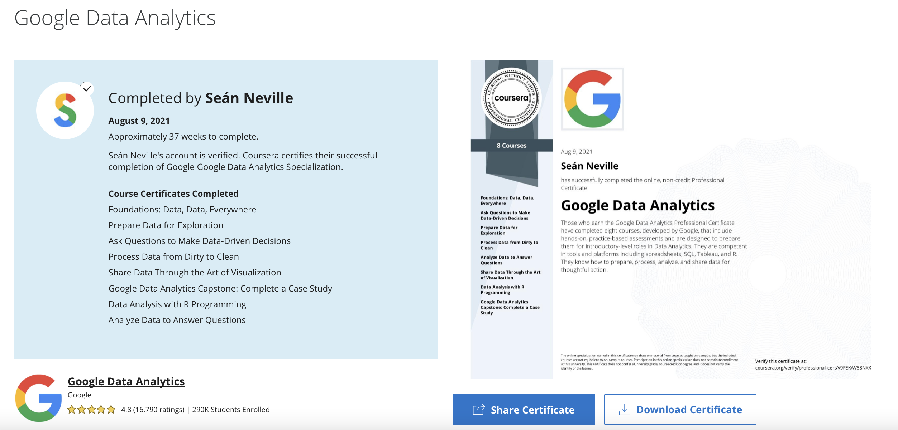Click the five-star rating icons
The image size is (898, 430).
coord(91,409)
